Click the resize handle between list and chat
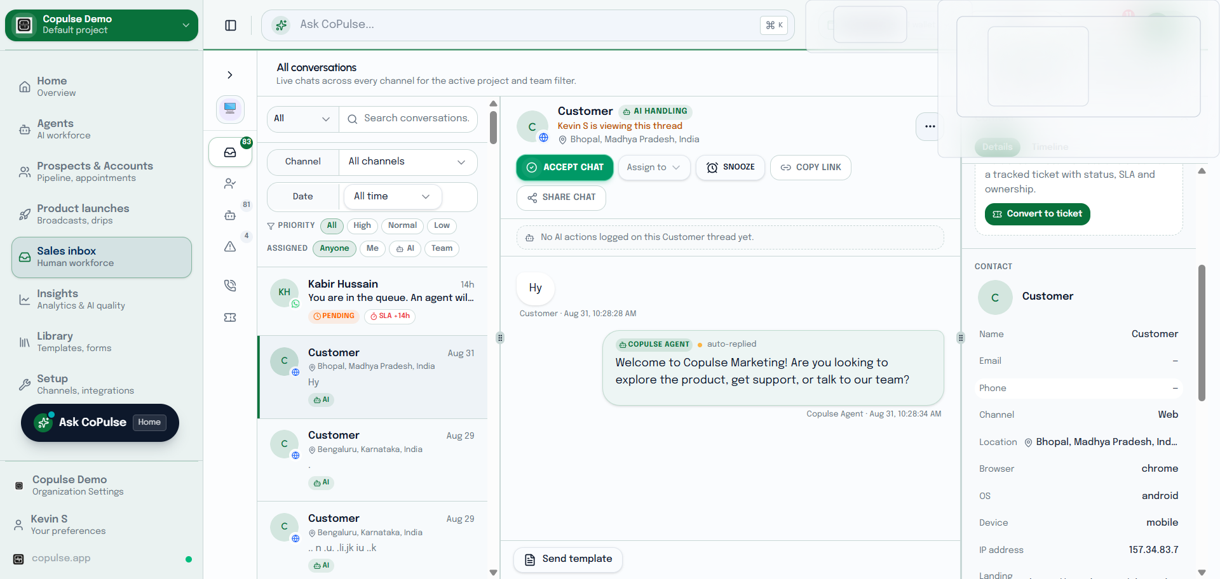This screenshot has height=579, width=1220. point(500,338)
